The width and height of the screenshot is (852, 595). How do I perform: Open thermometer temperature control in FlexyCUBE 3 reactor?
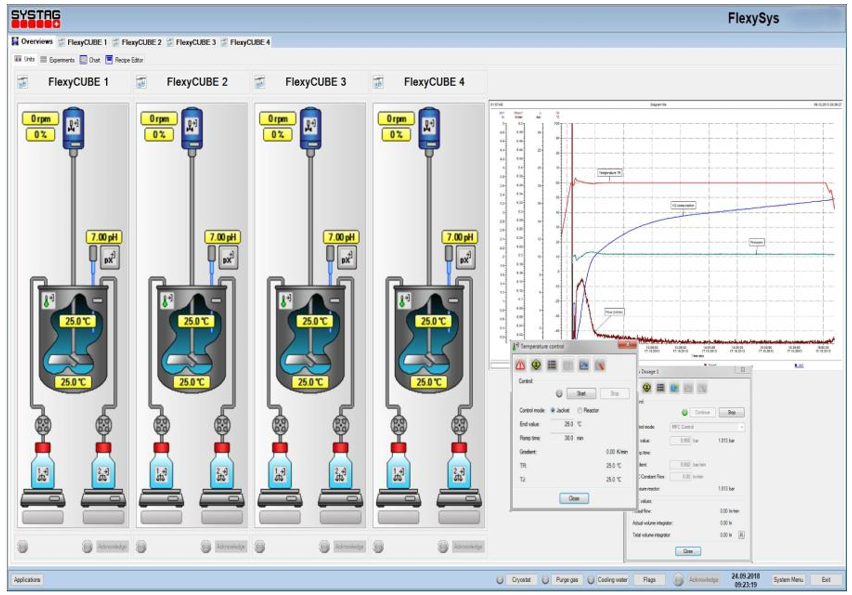click(285, 301)
